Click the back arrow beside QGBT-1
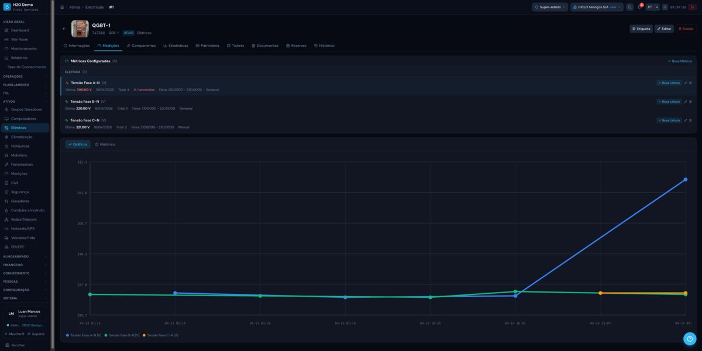The width and height of the screenshot is (702, 351). pyautogui.click(x=64, y=29)
